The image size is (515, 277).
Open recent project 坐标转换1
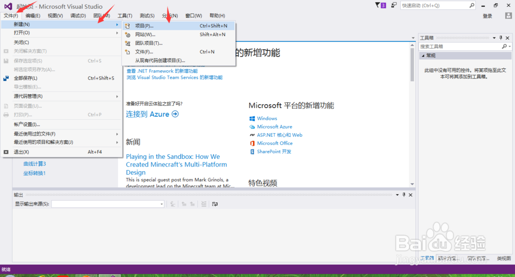34,173
